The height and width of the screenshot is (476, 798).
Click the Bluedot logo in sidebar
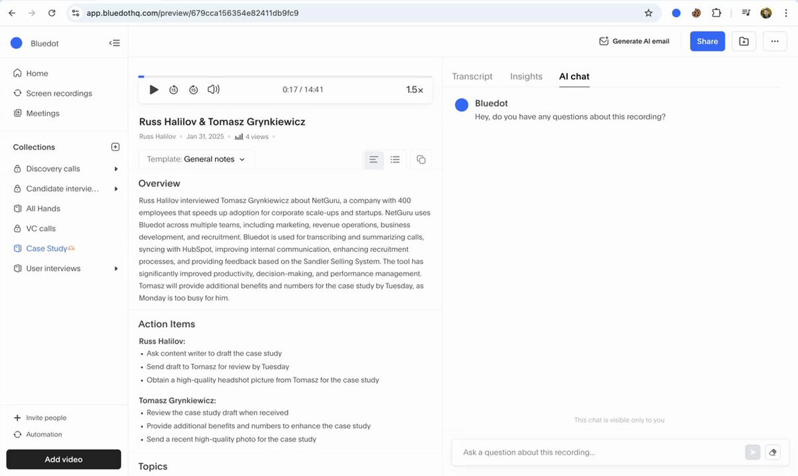pos(16,43)
